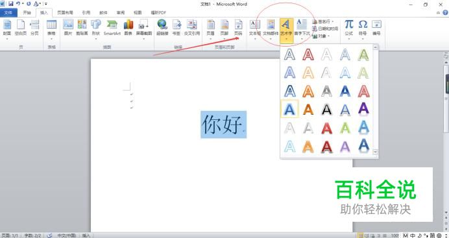Switch to the 邮件 Mailings tab

point(103,12)
